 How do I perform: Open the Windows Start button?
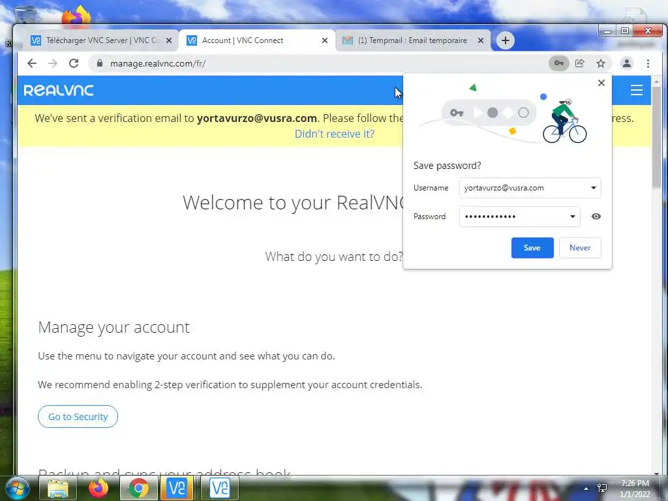pos(17,488)
